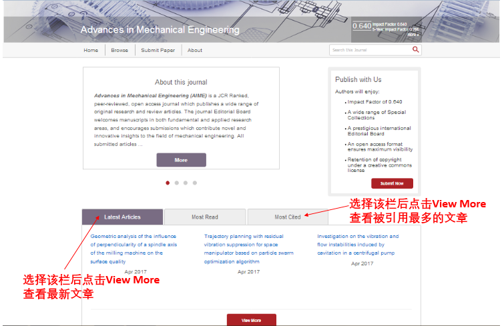Click the View More button
Screen dimensions: 502x326
pyautogui.click(x=251, y=320)
